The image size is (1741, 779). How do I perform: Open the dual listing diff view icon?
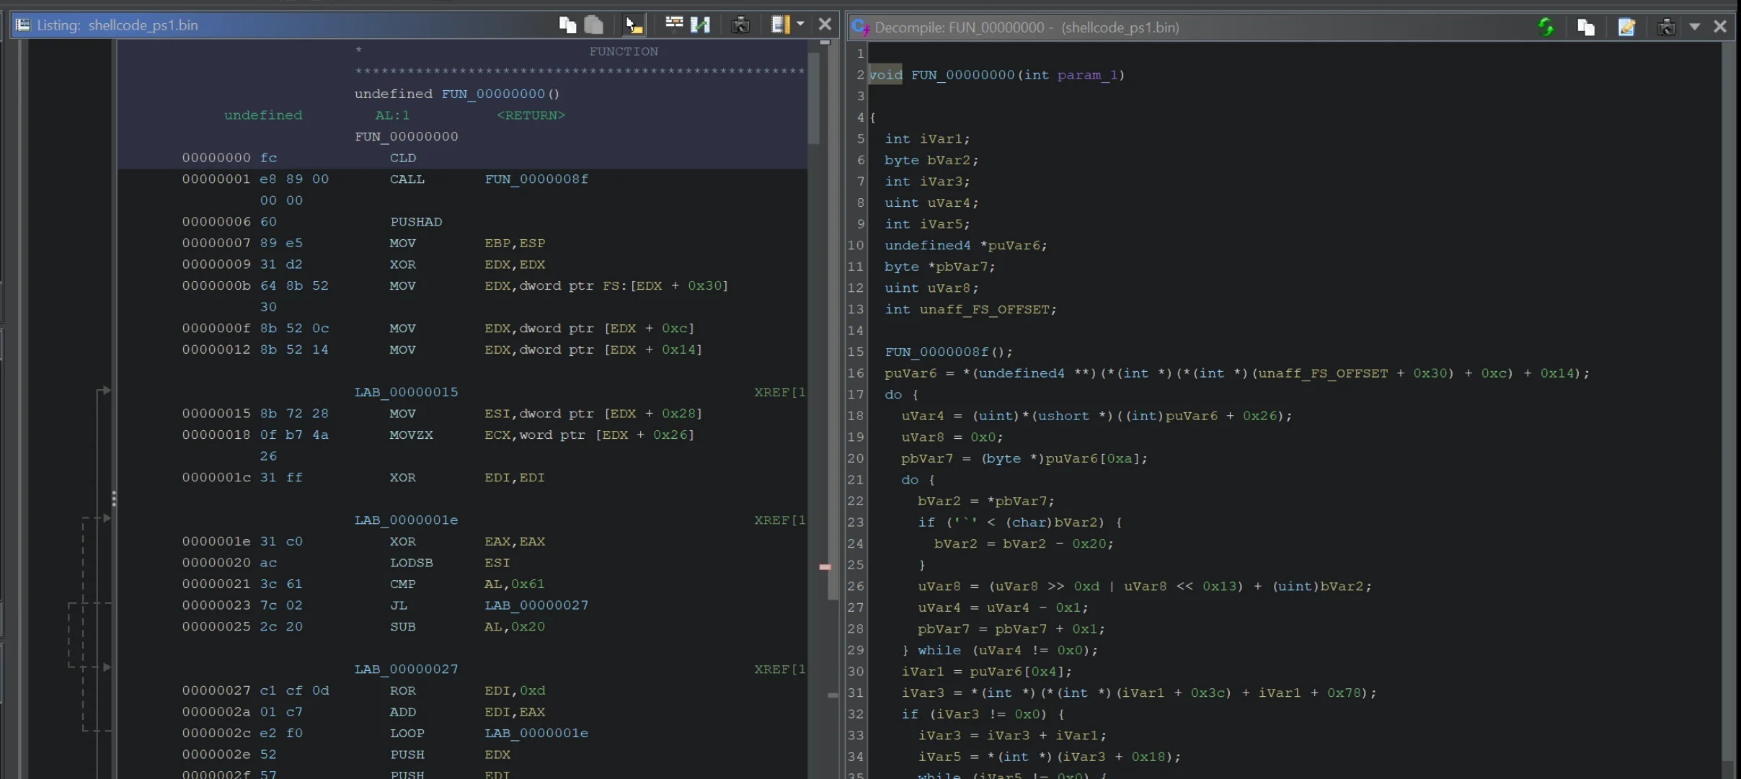(701, 24)
